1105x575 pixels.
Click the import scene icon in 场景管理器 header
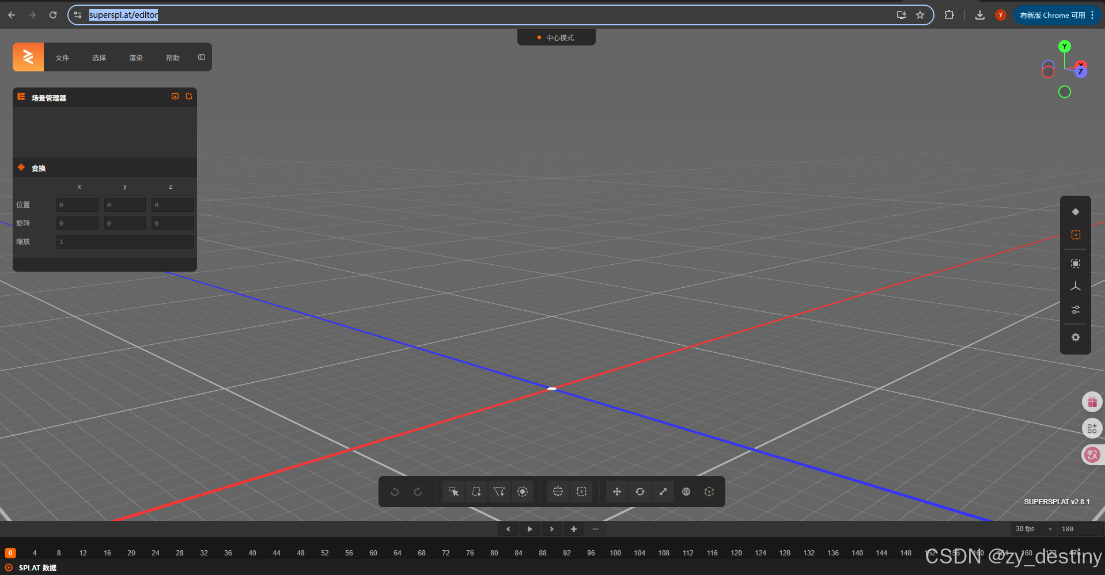(175, 97)
